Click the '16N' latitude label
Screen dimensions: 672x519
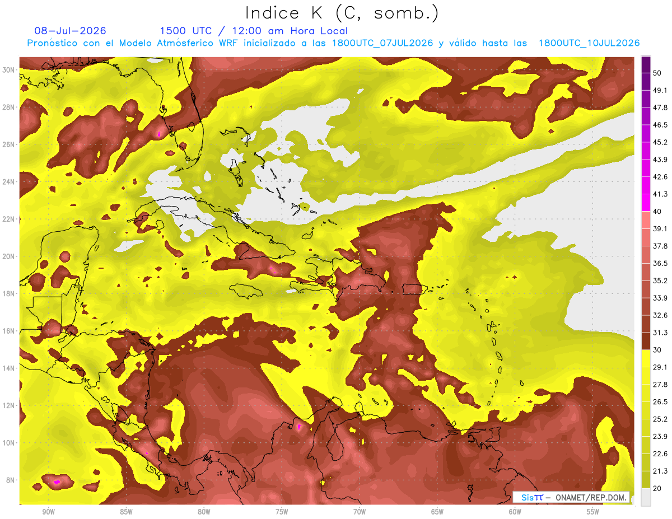pyautogui.click(x=8, y=331)
